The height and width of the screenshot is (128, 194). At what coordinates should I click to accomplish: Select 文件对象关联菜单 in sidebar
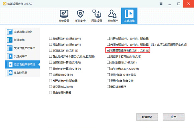22,48
